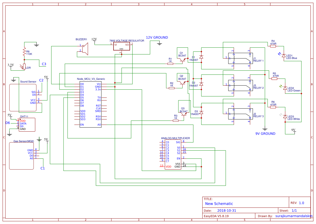Click the 9V GROUND net label
Screen dimensions: 316x224
pos(266,134)
